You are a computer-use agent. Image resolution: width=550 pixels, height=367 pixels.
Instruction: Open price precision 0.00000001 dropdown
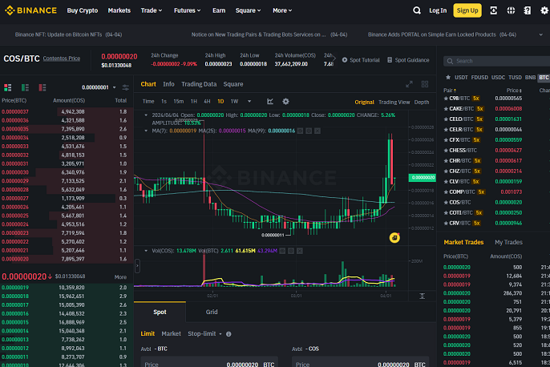pos(99,87)
